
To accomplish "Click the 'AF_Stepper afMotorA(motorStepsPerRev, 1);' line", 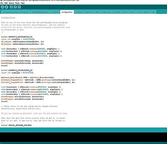I will 22,42.
